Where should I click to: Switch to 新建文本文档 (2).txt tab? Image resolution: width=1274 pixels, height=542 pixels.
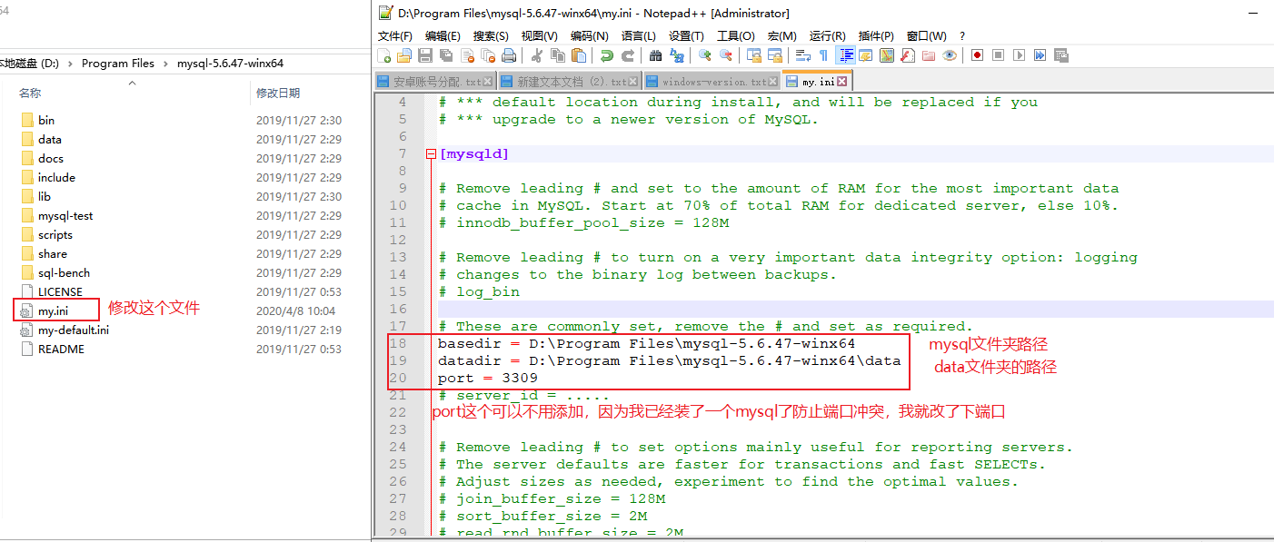pyautogui.click(x=570, y=82)
